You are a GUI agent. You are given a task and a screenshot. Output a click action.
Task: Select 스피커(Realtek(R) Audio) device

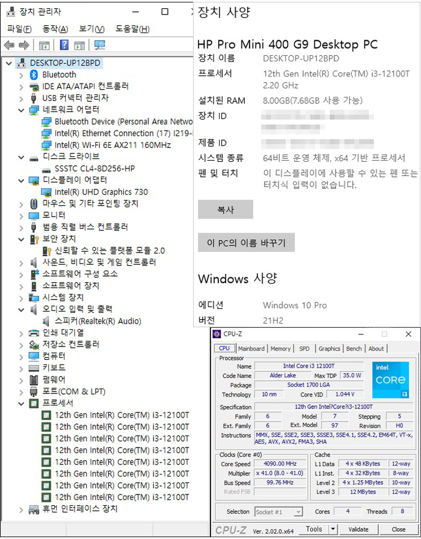point(98,321)
